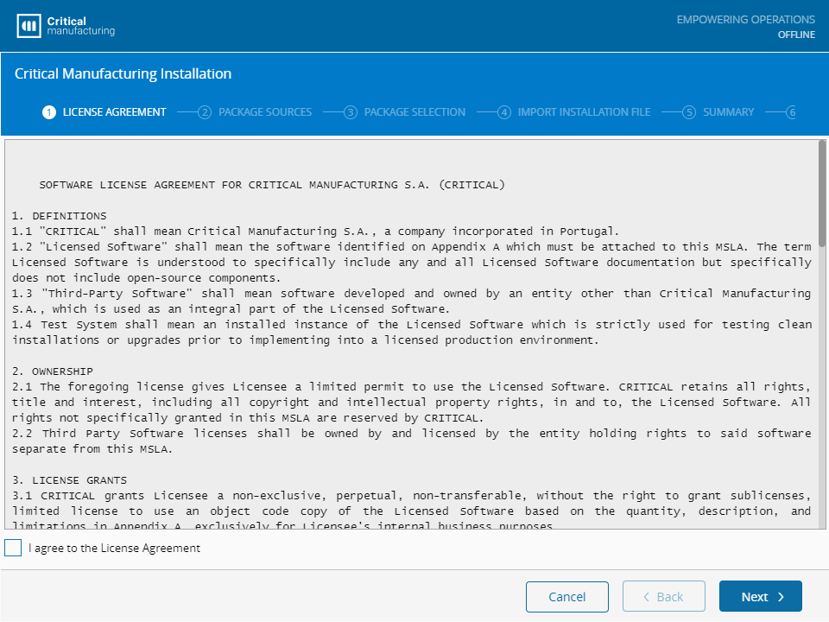Click the license text scrollbar thumb
This screenshot has width=829, height=622.
[x=821, y=193]
